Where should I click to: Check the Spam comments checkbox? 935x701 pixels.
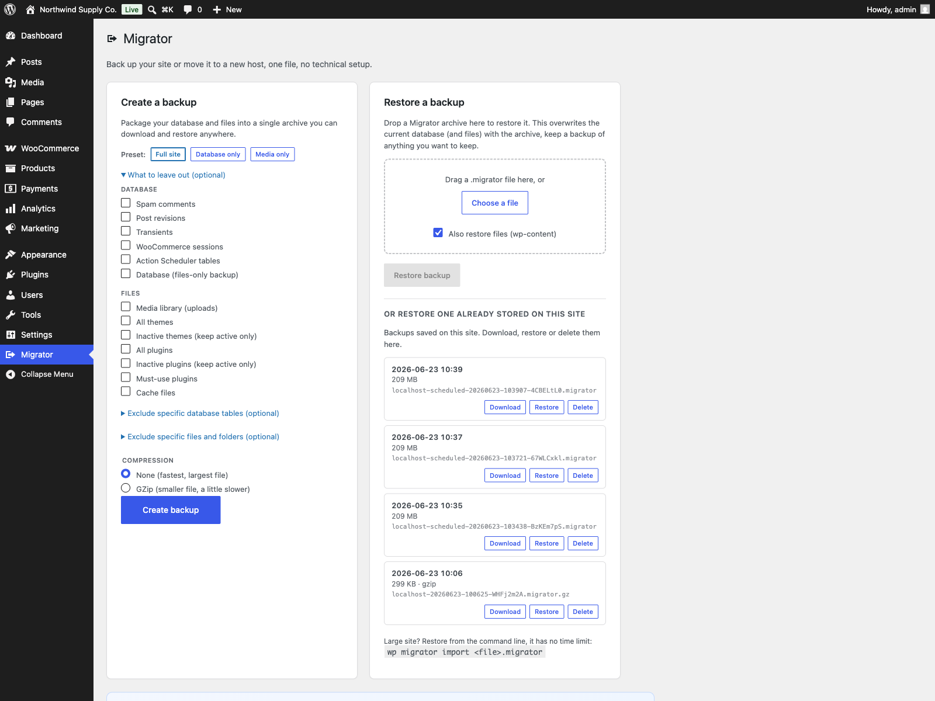126,203
